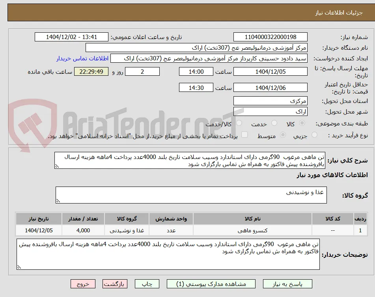Click the validity date 1404/12/06 field
375x297 pixels.
270,88
